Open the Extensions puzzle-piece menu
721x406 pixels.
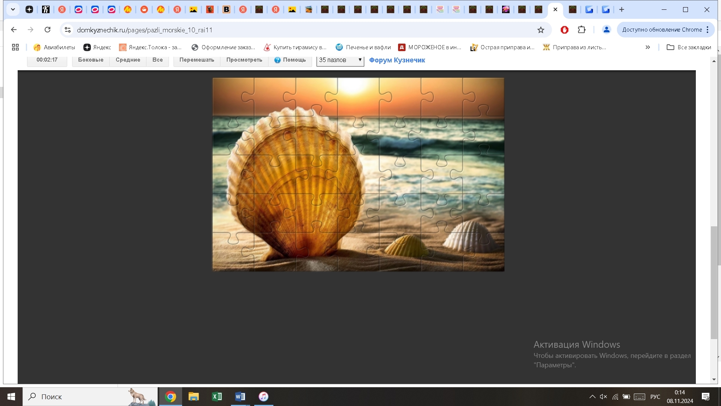coord(582,30)
